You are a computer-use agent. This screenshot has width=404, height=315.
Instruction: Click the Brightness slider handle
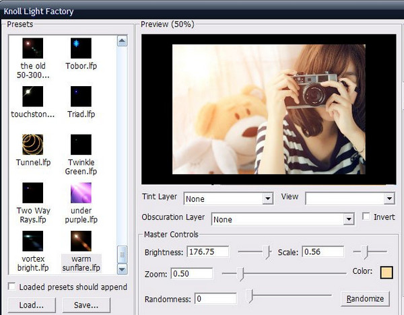point(267,252)
